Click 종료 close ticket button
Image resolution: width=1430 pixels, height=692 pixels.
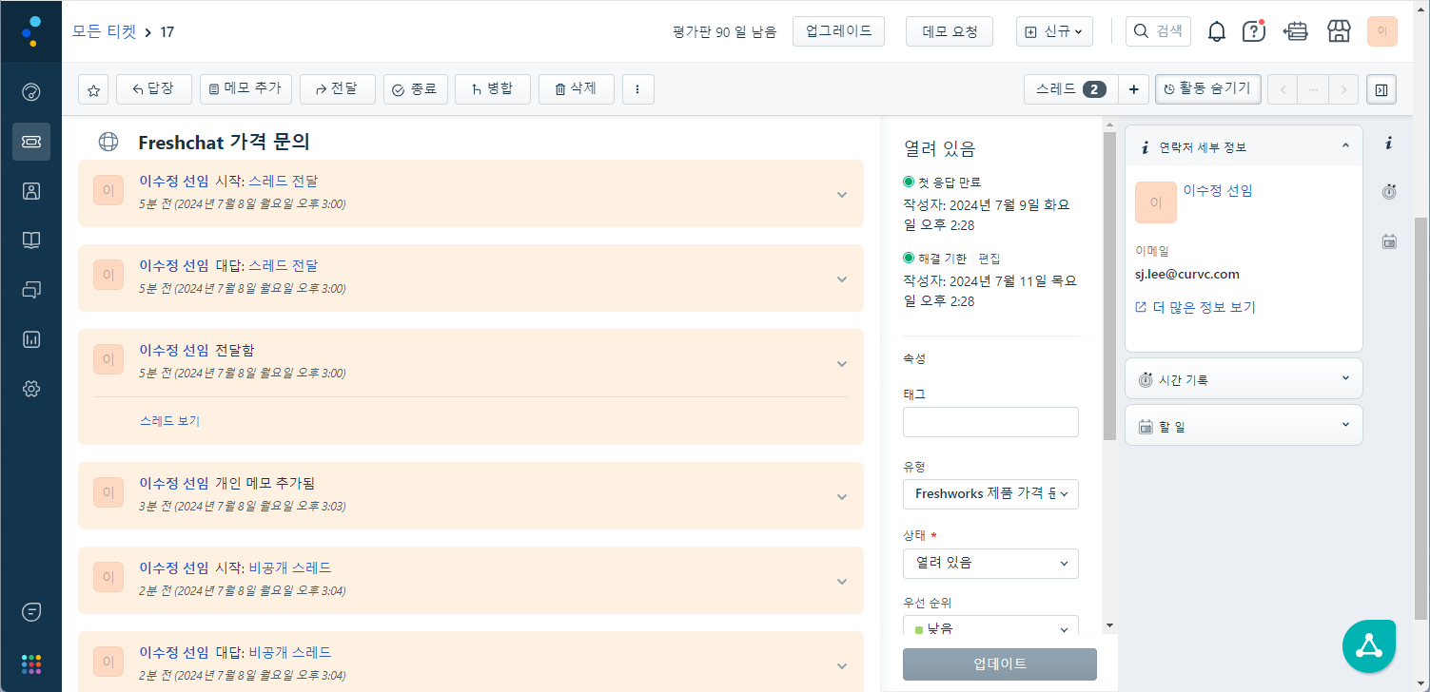pos(416,89)
